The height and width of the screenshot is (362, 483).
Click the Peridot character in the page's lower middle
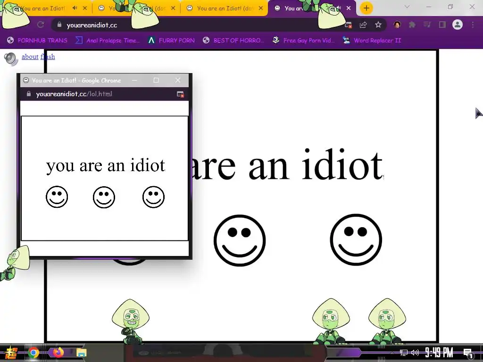[x=131, y=321]
